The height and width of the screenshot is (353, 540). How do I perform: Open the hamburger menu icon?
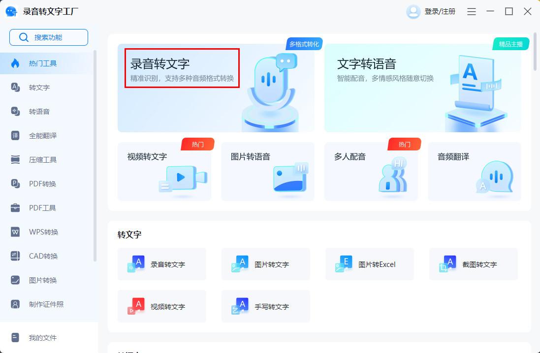tap(472, 12)
